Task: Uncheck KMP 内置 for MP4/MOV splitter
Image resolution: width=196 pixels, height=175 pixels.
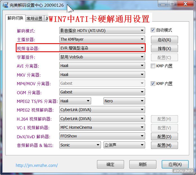Action: point(153,84)
